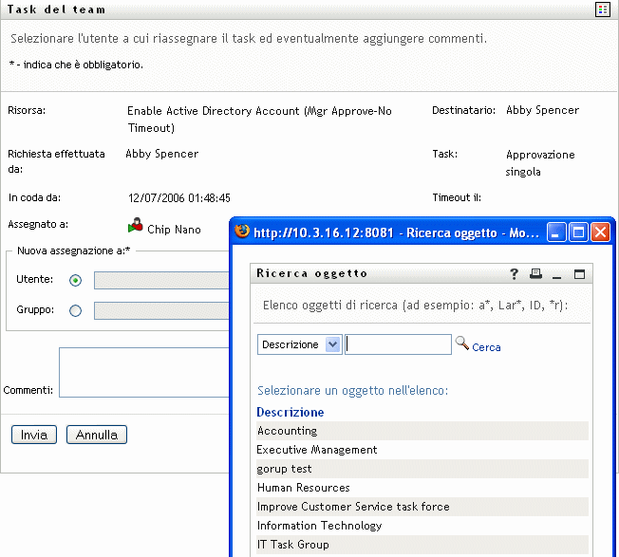
Task: Select the Gruppo radio button
Action: (75, 311)
